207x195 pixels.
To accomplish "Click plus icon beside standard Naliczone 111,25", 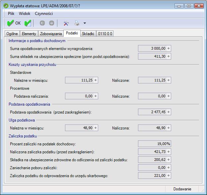I will point(169,80).
